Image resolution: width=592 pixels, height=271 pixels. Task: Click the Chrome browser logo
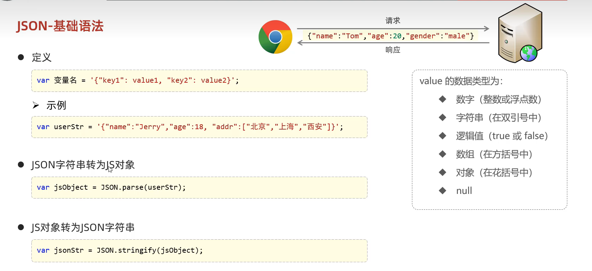[275, 37]
